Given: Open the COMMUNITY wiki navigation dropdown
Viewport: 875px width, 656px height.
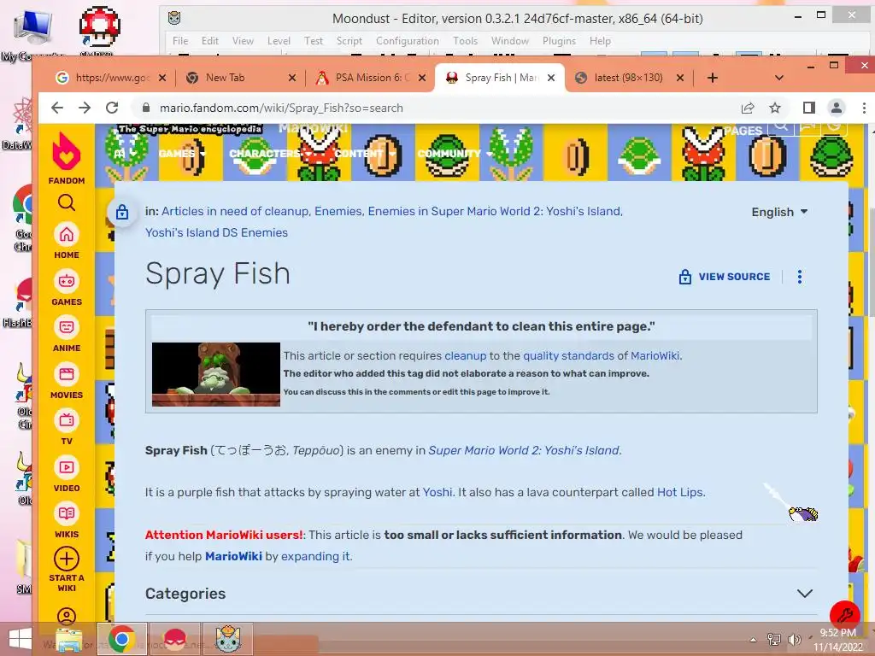Looking at the screenshot, I should pyautogui.click(x=455, y=154).
